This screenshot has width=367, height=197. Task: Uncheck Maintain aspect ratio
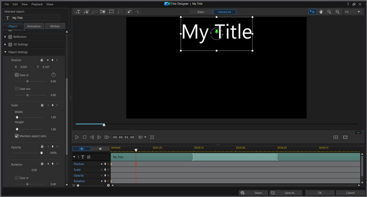[x=17, y=136]
